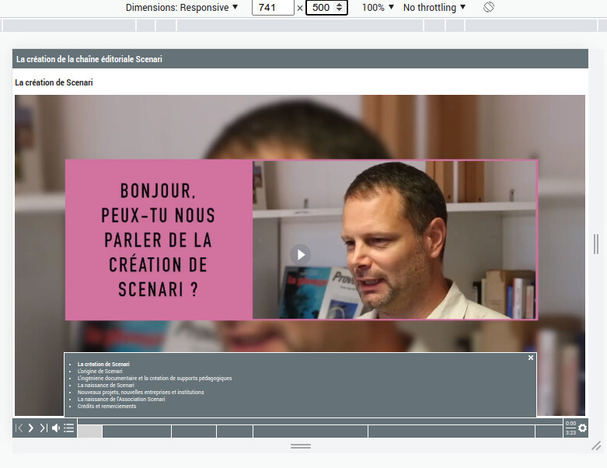This screenshot has height=468, width=607.
Task: Mute the video sound
Action: [x=56, y=428]
